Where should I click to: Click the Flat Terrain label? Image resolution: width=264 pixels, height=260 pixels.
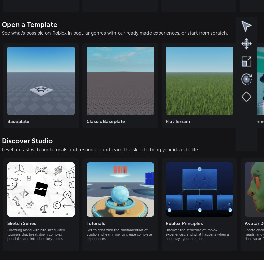click(178, 121)
